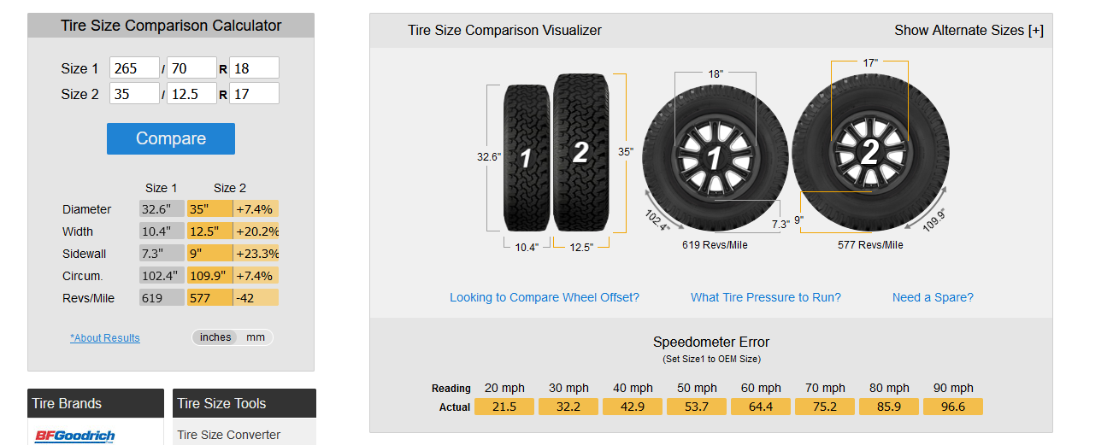Screen dimensions: 1119x445
Task: Click the tire 1 side-view wheel image
Action: coord(715,157)
